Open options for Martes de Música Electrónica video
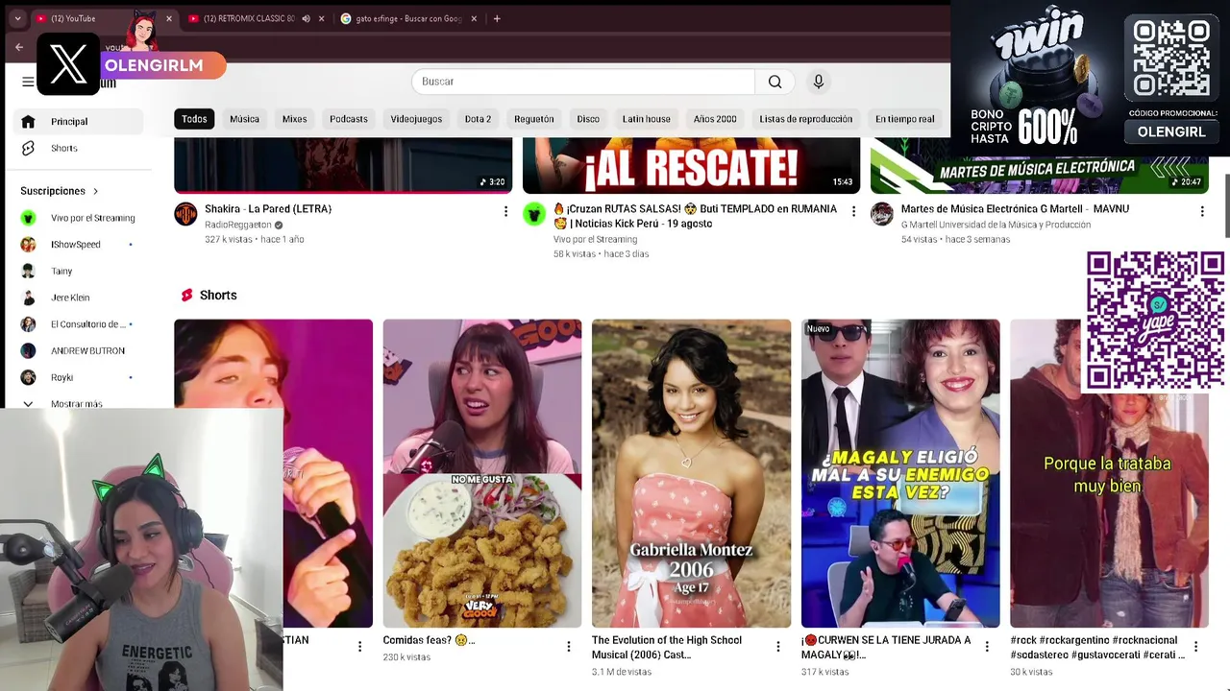Image resolution: width=1230 pixels, height=691 pixels. coord(1201,211)
